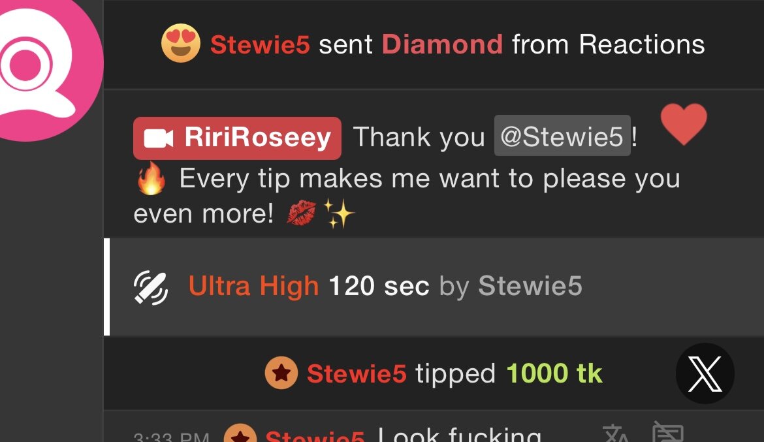Click Stewie5 name in Ultra High row

(530, 285)
